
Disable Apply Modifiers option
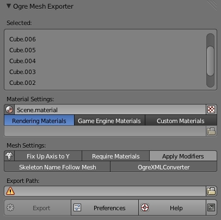click(x=183, y=156)
